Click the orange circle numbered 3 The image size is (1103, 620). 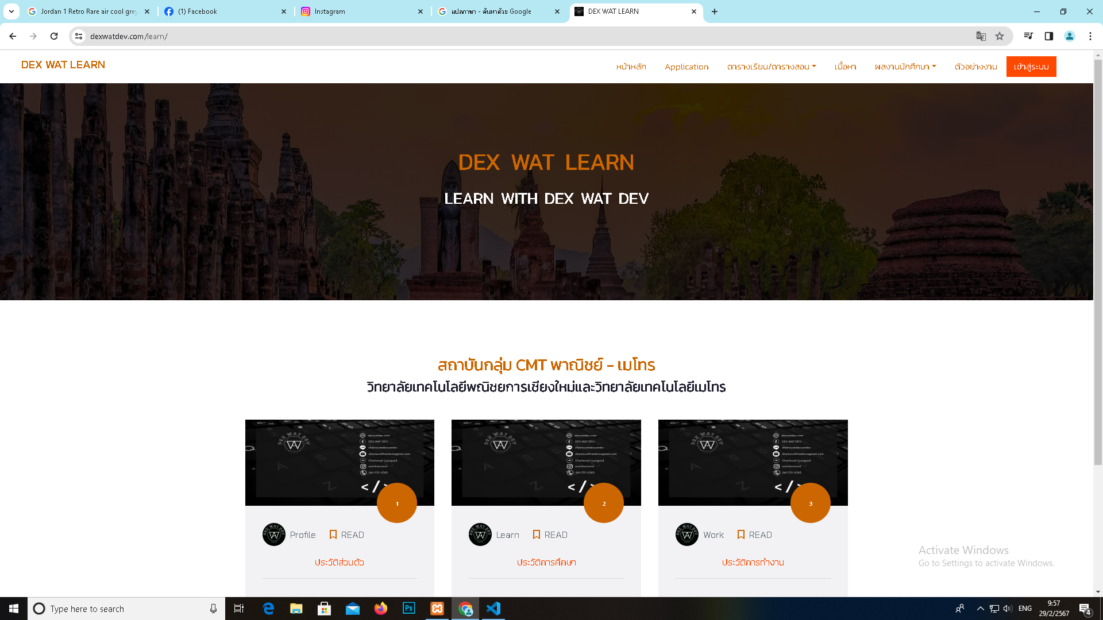pos(811,503)
